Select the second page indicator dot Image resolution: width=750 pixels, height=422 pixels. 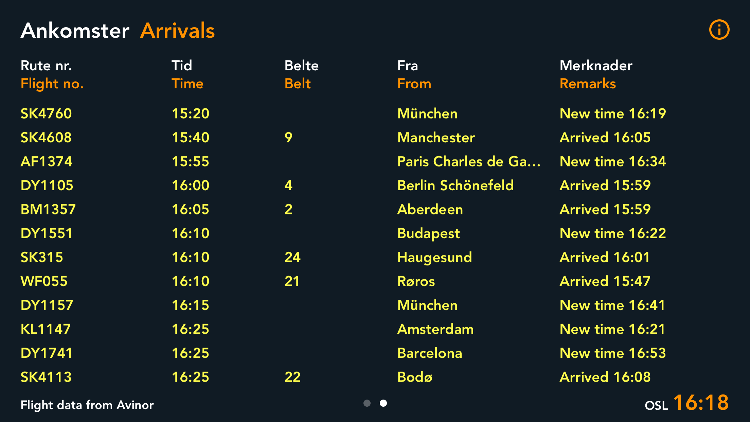coord(383,403)
